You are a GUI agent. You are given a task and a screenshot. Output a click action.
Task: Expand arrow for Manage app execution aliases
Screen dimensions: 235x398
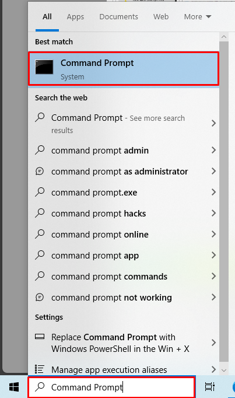click(213, 369)
